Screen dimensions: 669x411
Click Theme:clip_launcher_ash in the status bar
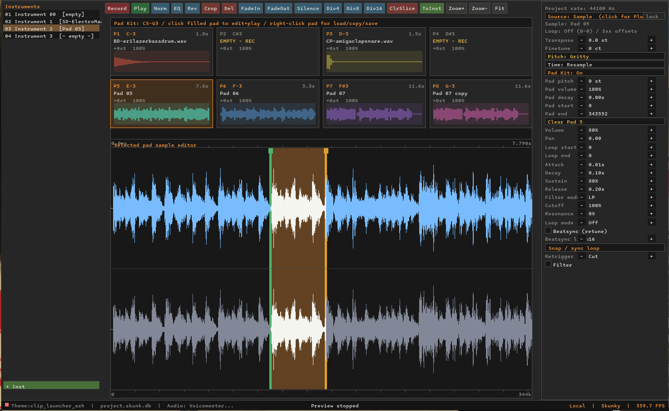(x=48, y=406)
